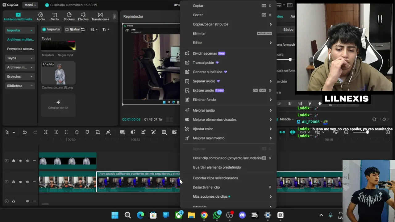Screen dimensions: 395x222
Task: Choose Eliminar from context menu
Action: coord(228,33)
